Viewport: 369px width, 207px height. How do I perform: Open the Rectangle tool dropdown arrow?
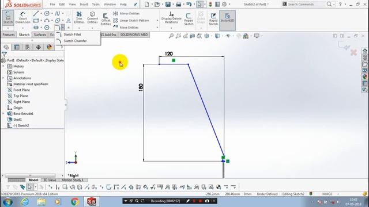click(x=41, y=21)
